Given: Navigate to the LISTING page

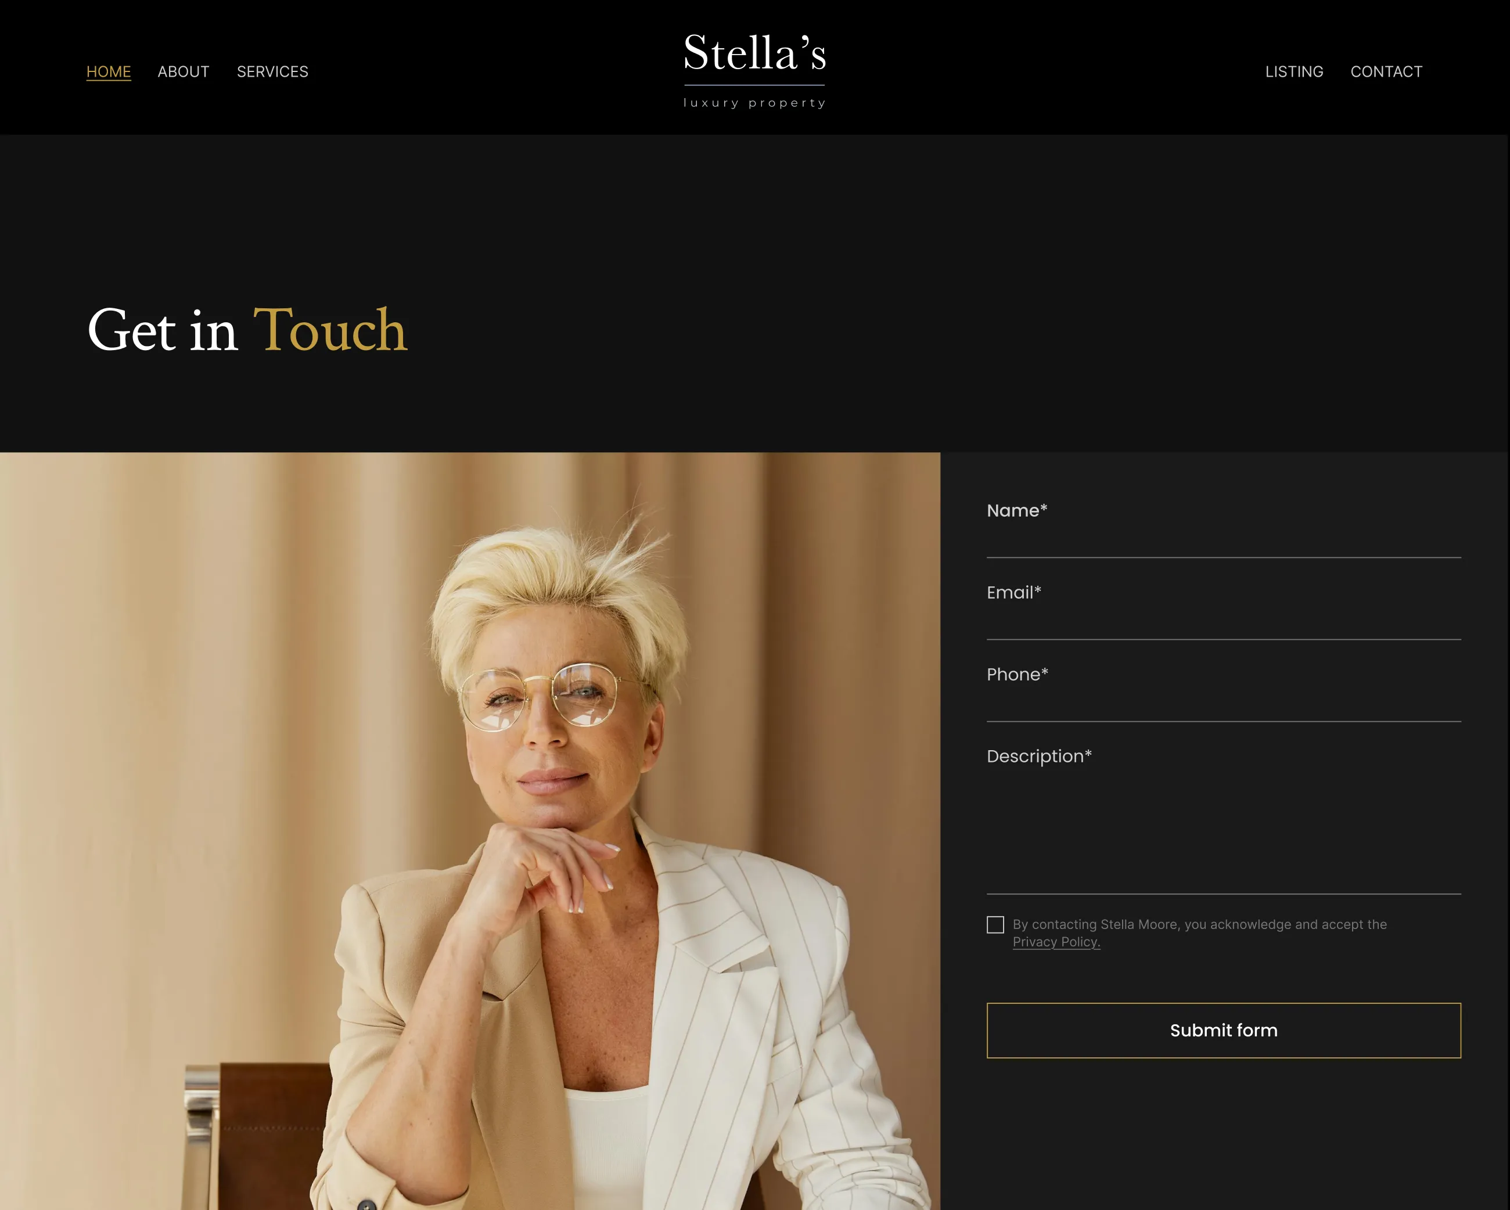Looking at the screenshot, I should point(1295,71).
